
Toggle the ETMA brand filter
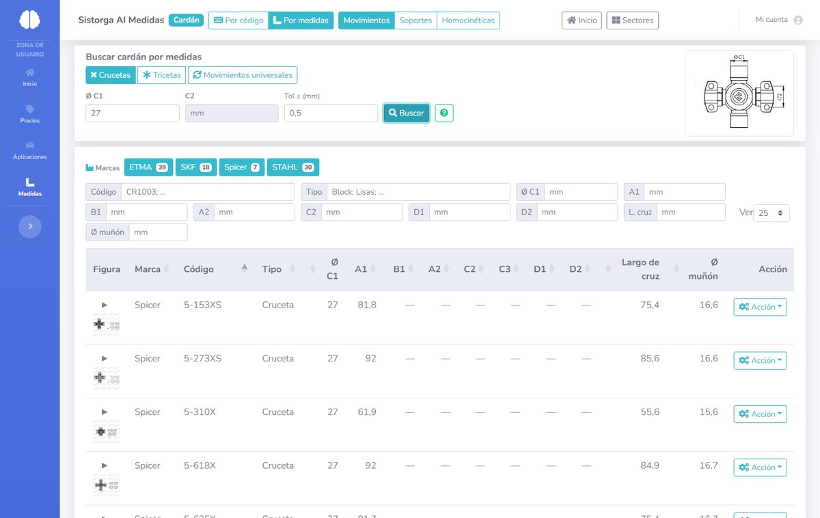(148, 167)
